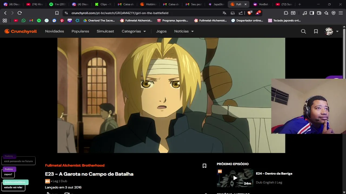Click the browser forward arrow
Image resolution: width=346 pixels, height=194 pixels.
point(12,13)
